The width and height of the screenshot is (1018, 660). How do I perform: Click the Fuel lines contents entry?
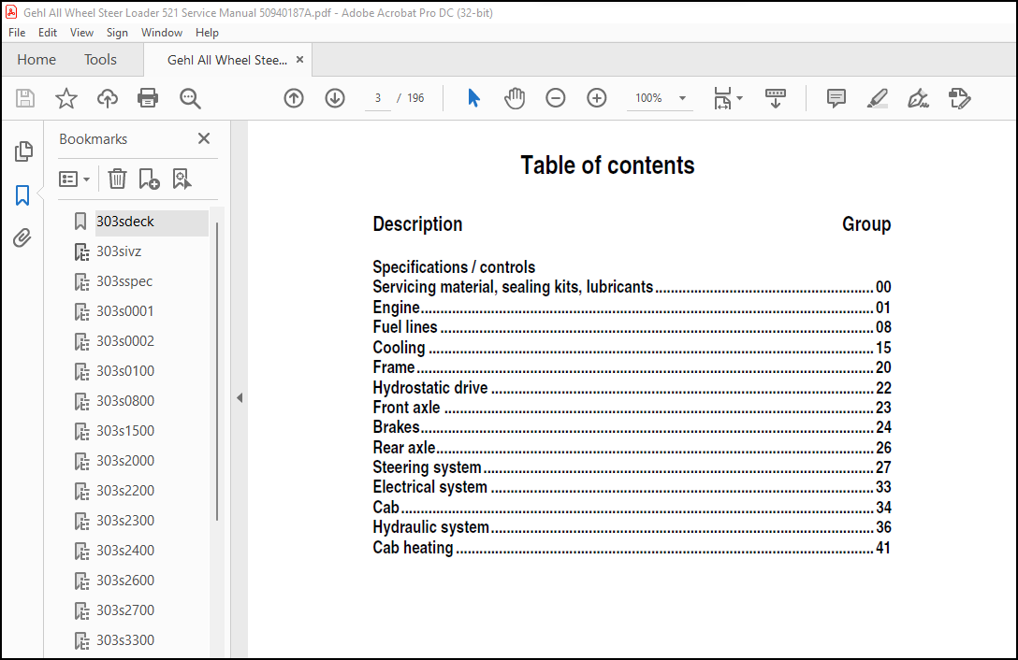pos(632,327)
